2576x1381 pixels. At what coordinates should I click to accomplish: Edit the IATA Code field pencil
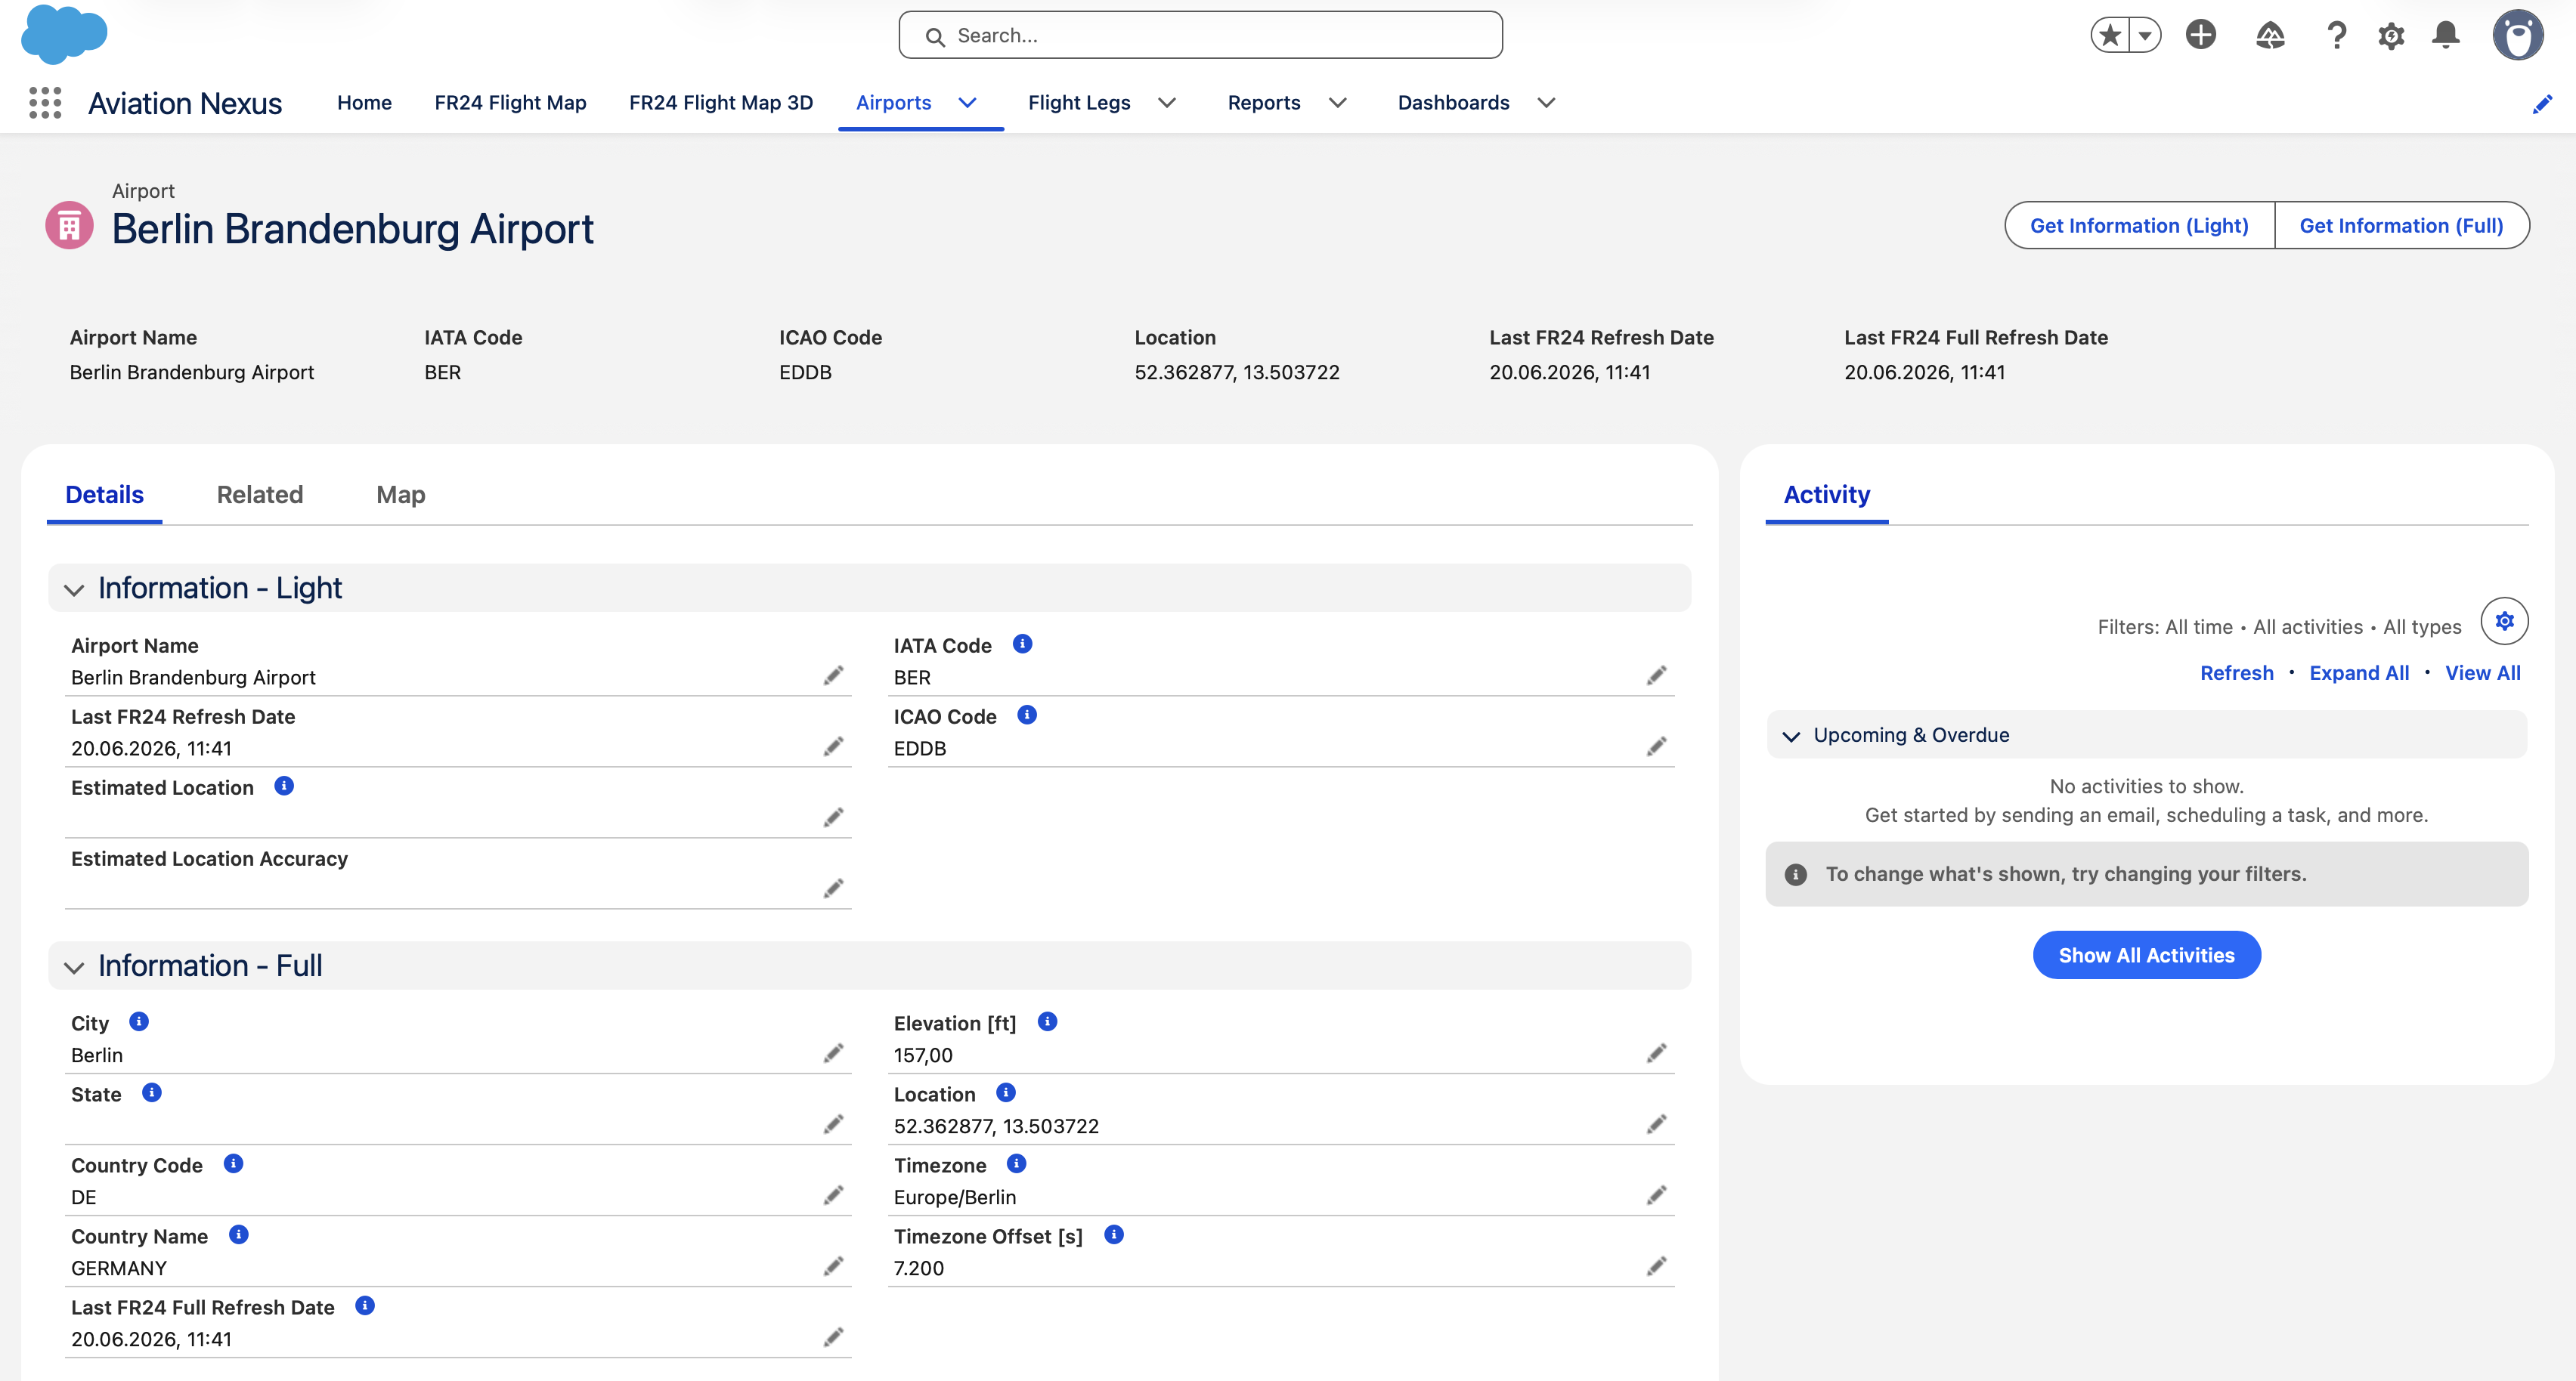pos(1656,676)
